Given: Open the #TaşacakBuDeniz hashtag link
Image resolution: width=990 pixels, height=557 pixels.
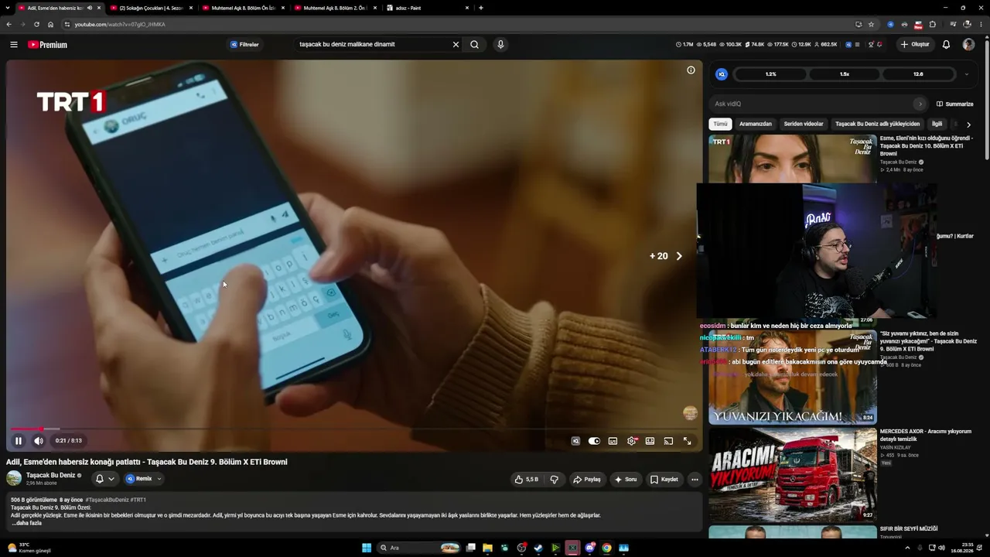Looking at the screenshot, I should (x=107, y=500).
